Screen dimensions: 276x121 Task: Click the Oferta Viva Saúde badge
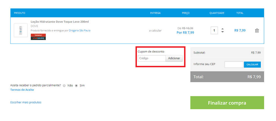pos(38,37)
